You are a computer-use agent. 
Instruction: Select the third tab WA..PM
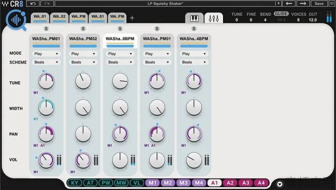coord(78,18)
